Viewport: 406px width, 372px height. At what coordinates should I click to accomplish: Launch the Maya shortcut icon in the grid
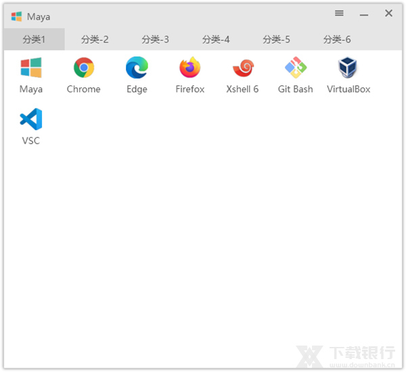coord(31,68)
